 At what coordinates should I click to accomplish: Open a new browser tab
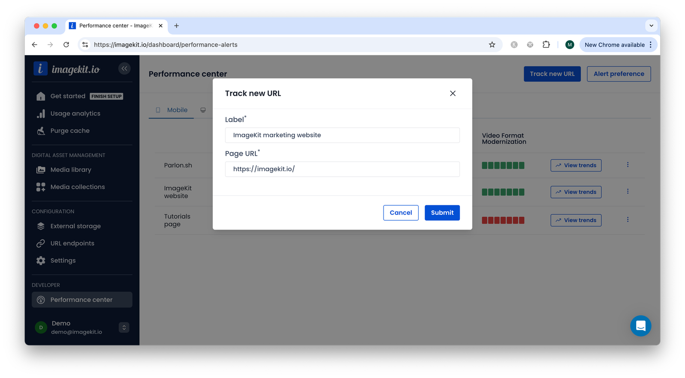click(x=176, y=26)
